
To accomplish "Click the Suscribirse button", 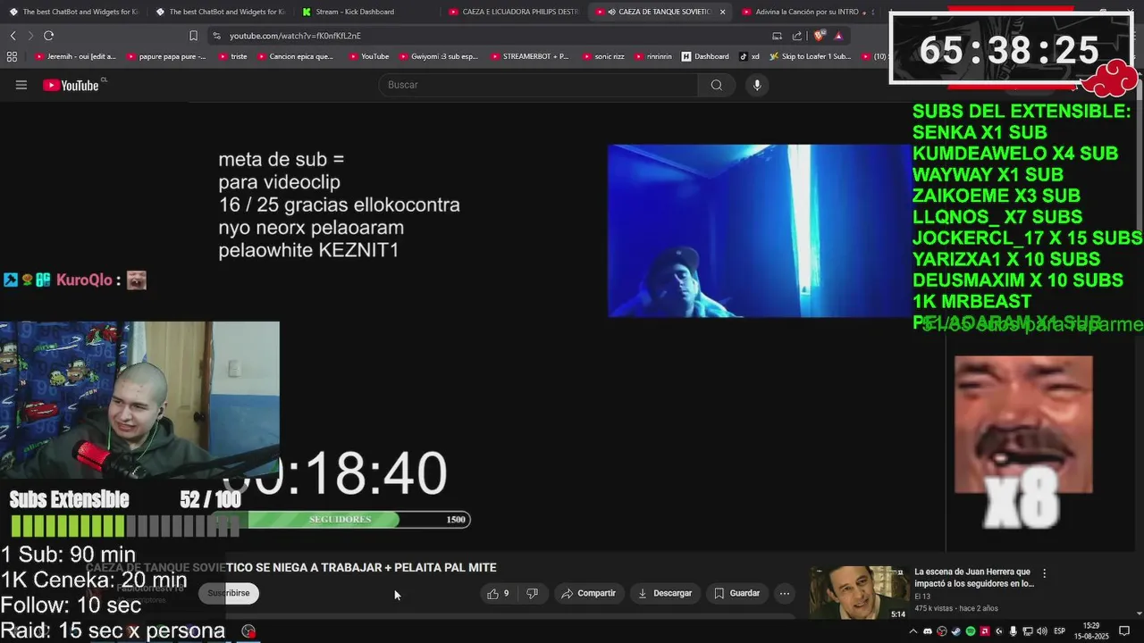I will pos(229,593).
